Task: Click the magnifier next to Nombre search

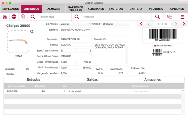Action: coord(77,17)
